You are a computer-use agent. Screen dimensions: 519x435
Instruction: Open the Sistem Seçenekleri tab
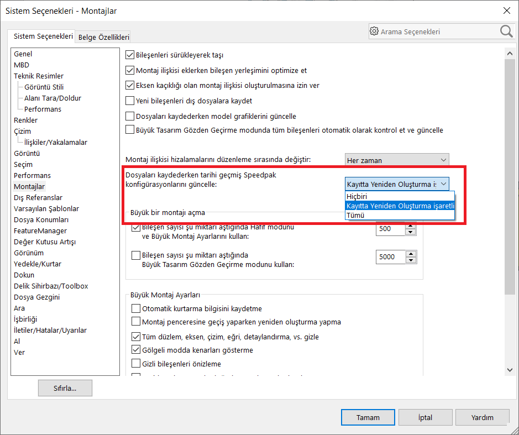point(43,36)
